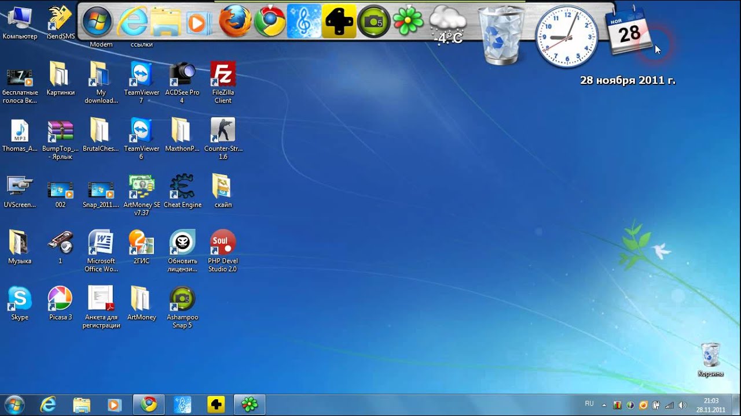Launch PHP Devel Studio 2.0
Image resolution: width=741 pixels, height=416 pixels.
[x=222, y=251]
